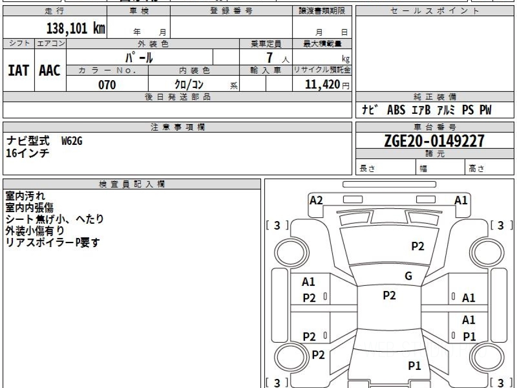Click the 長さ dimension cell
The image size is (517, 388).
(385, 167)
